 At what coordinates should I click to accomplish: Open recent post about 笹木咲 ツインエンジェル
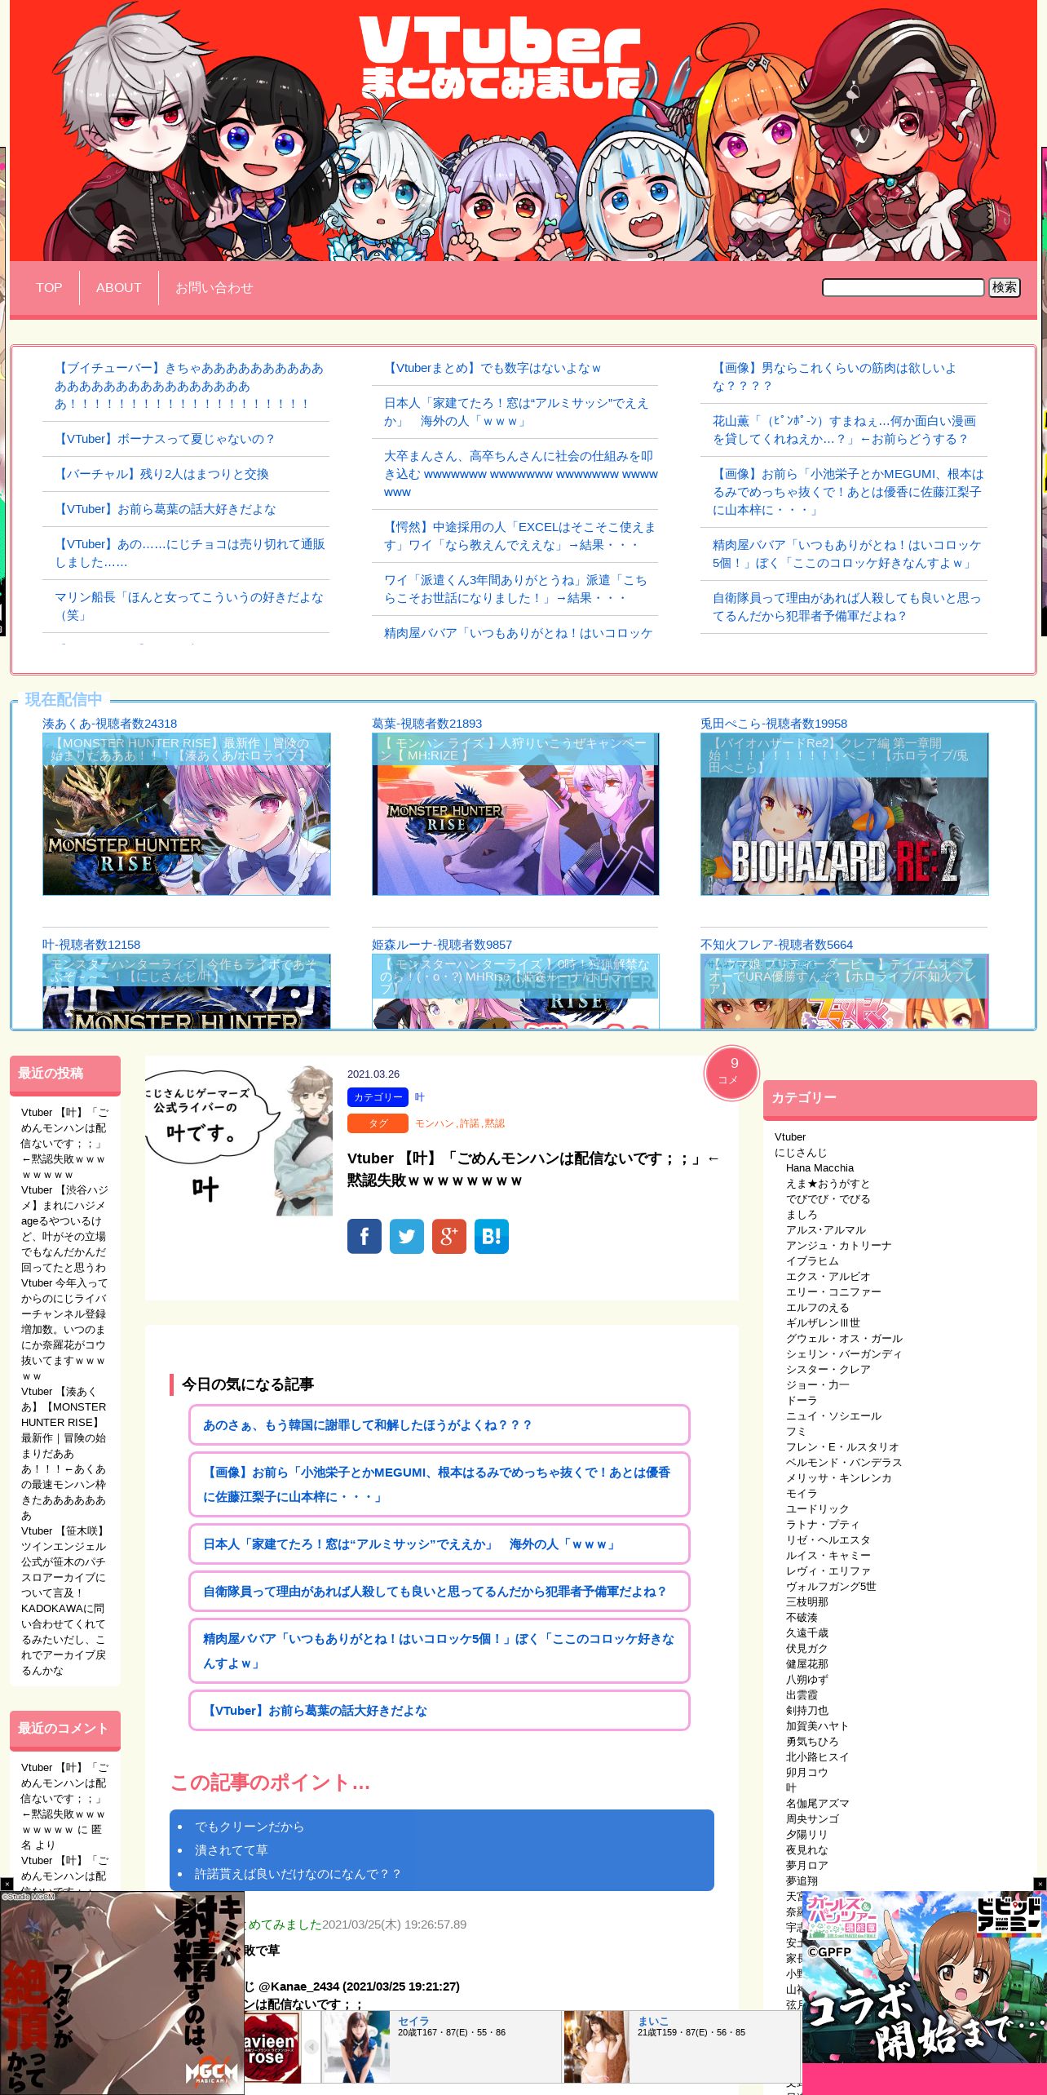[x=64, y=1601]
